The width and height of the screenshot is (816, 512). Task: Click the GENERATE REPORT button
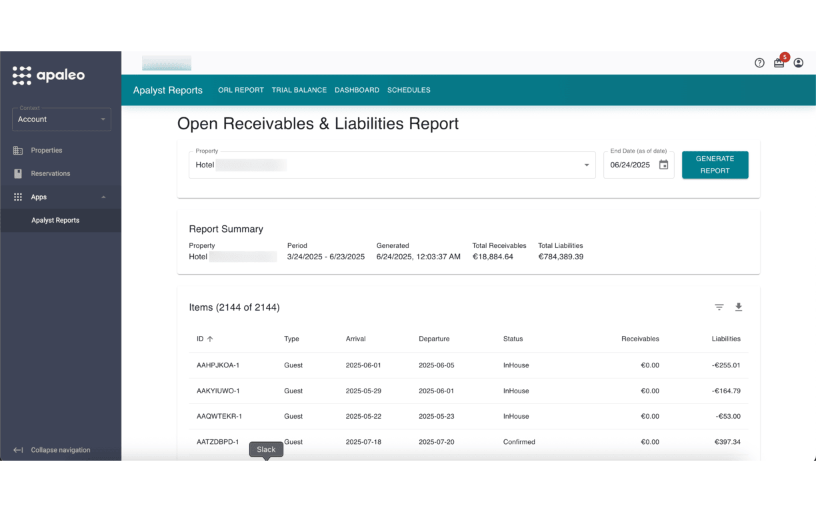715,165
